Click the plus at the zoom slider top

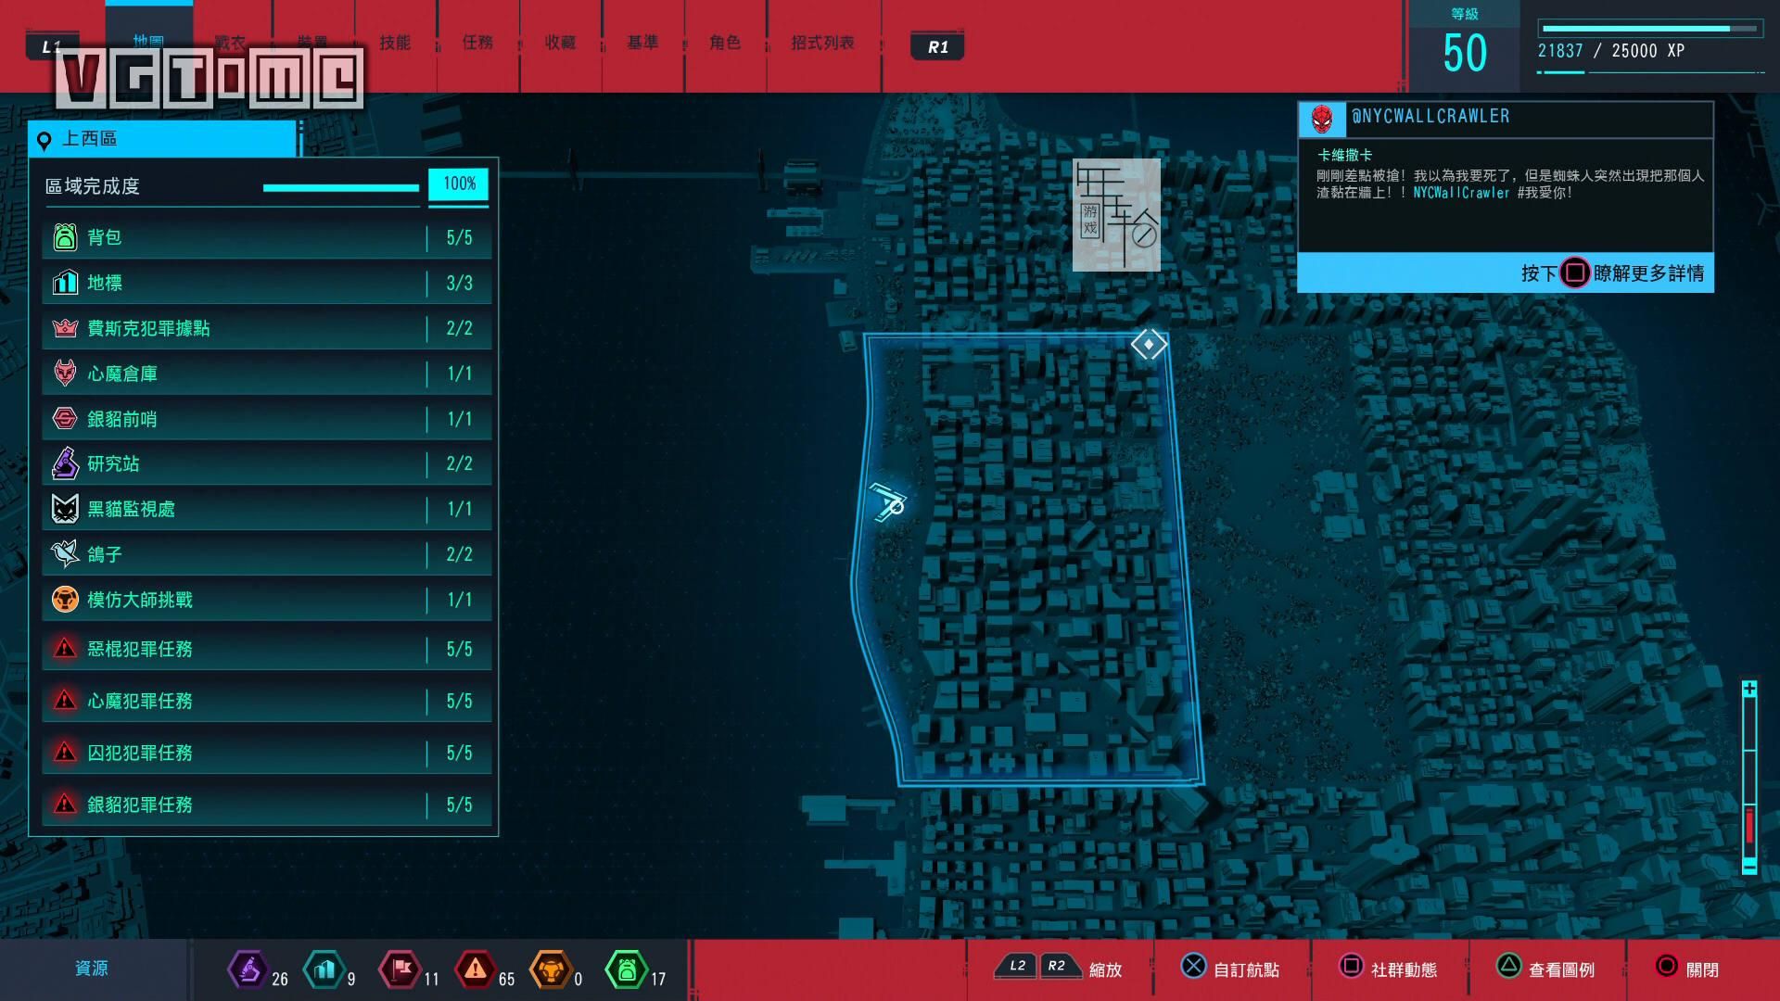pos(1749,689)
